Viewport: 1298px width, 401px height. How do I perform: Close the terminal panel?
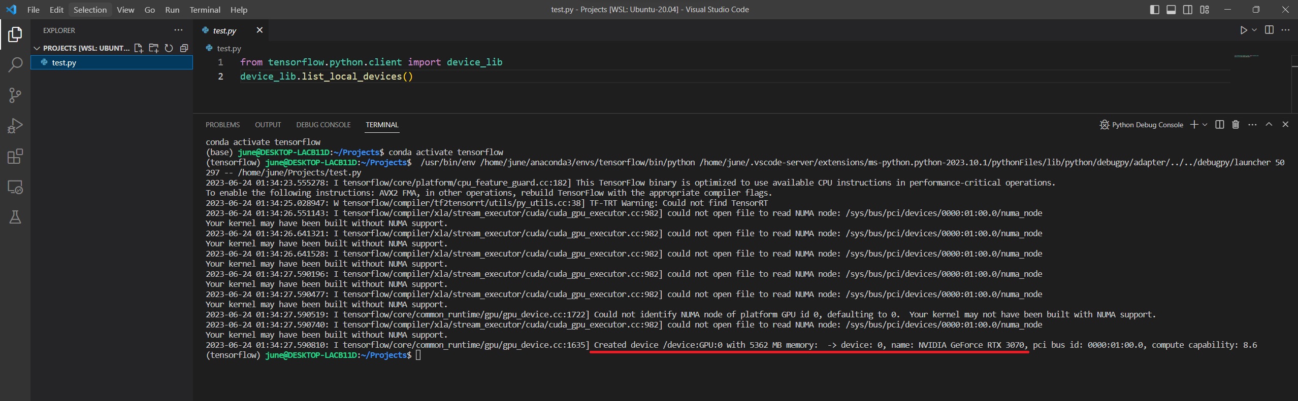(x=1285, y=125)
